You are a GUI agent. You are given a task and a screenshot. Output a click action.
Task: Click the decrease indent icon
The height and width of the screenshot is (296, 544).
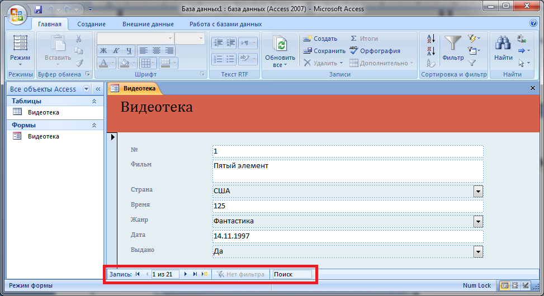(218, 43)
